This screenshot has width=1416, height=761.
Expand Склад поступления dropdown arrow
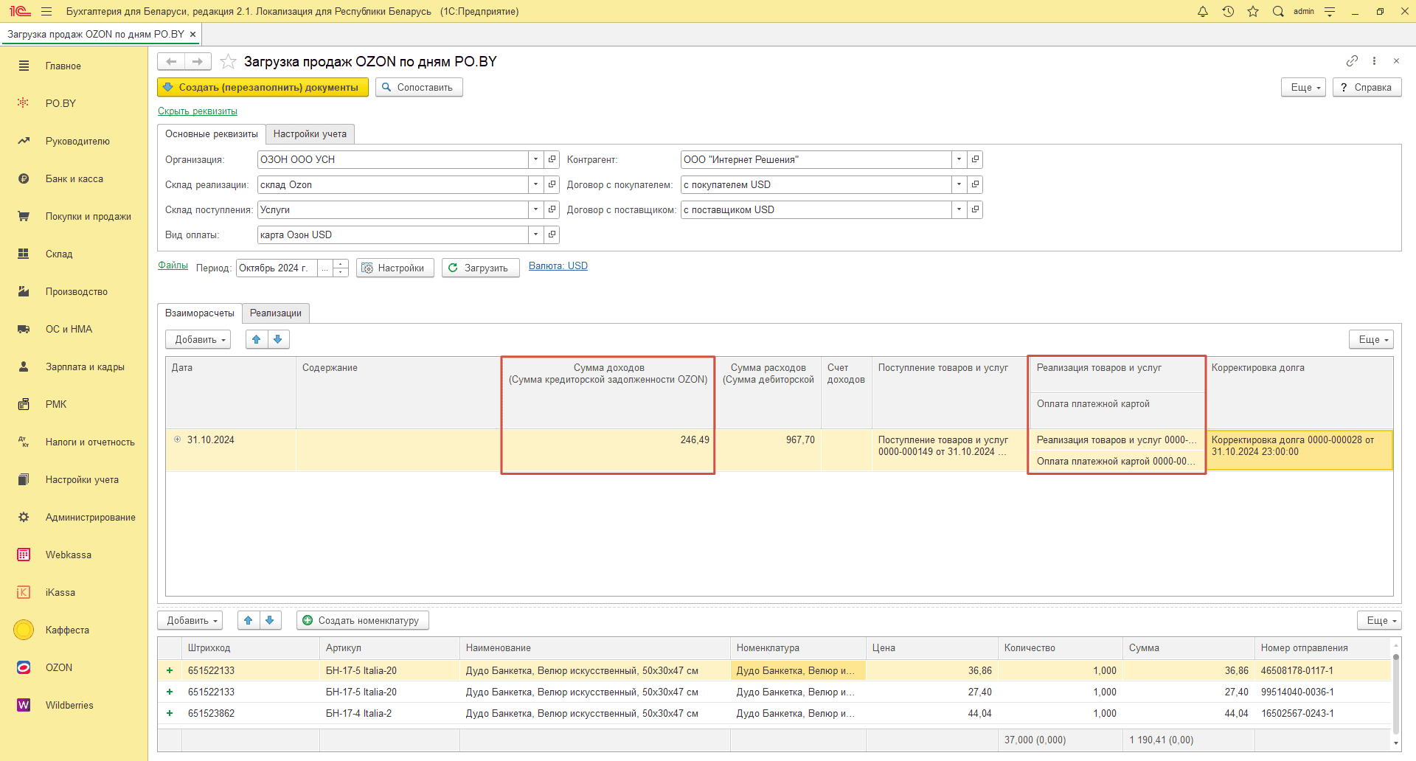pos(536,209)
